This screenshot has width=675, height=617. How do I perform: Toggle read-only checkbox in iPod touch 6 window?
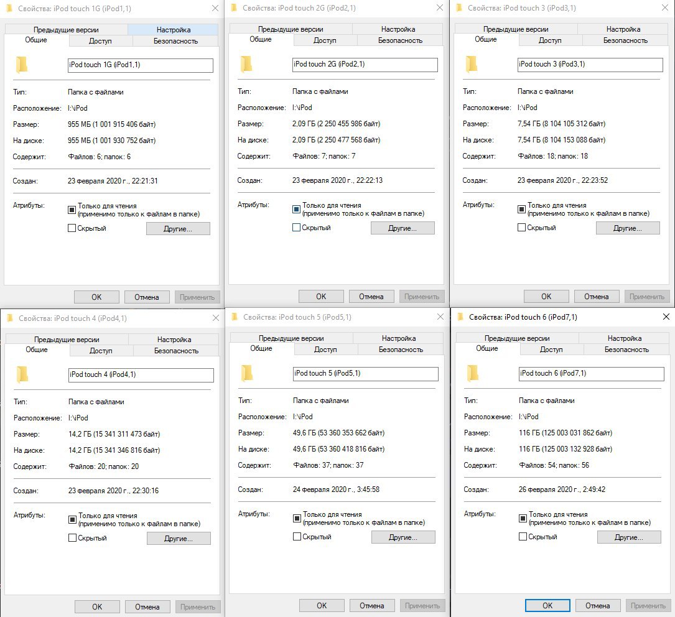tap(523, 519)
